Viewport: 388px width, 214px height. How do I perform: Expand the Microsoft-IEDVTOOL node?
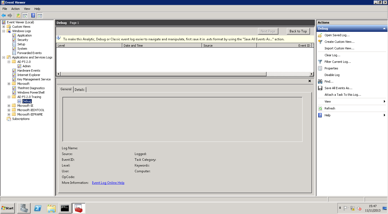(9, 110)
